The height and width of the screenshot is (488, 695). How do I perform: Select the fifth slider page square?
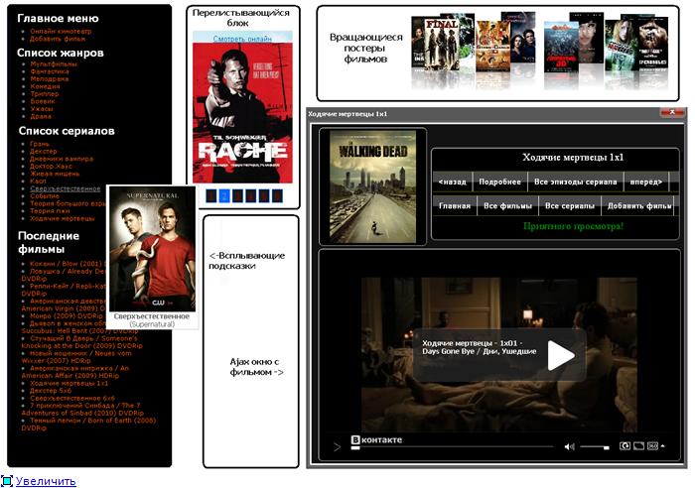coord(264,195)
